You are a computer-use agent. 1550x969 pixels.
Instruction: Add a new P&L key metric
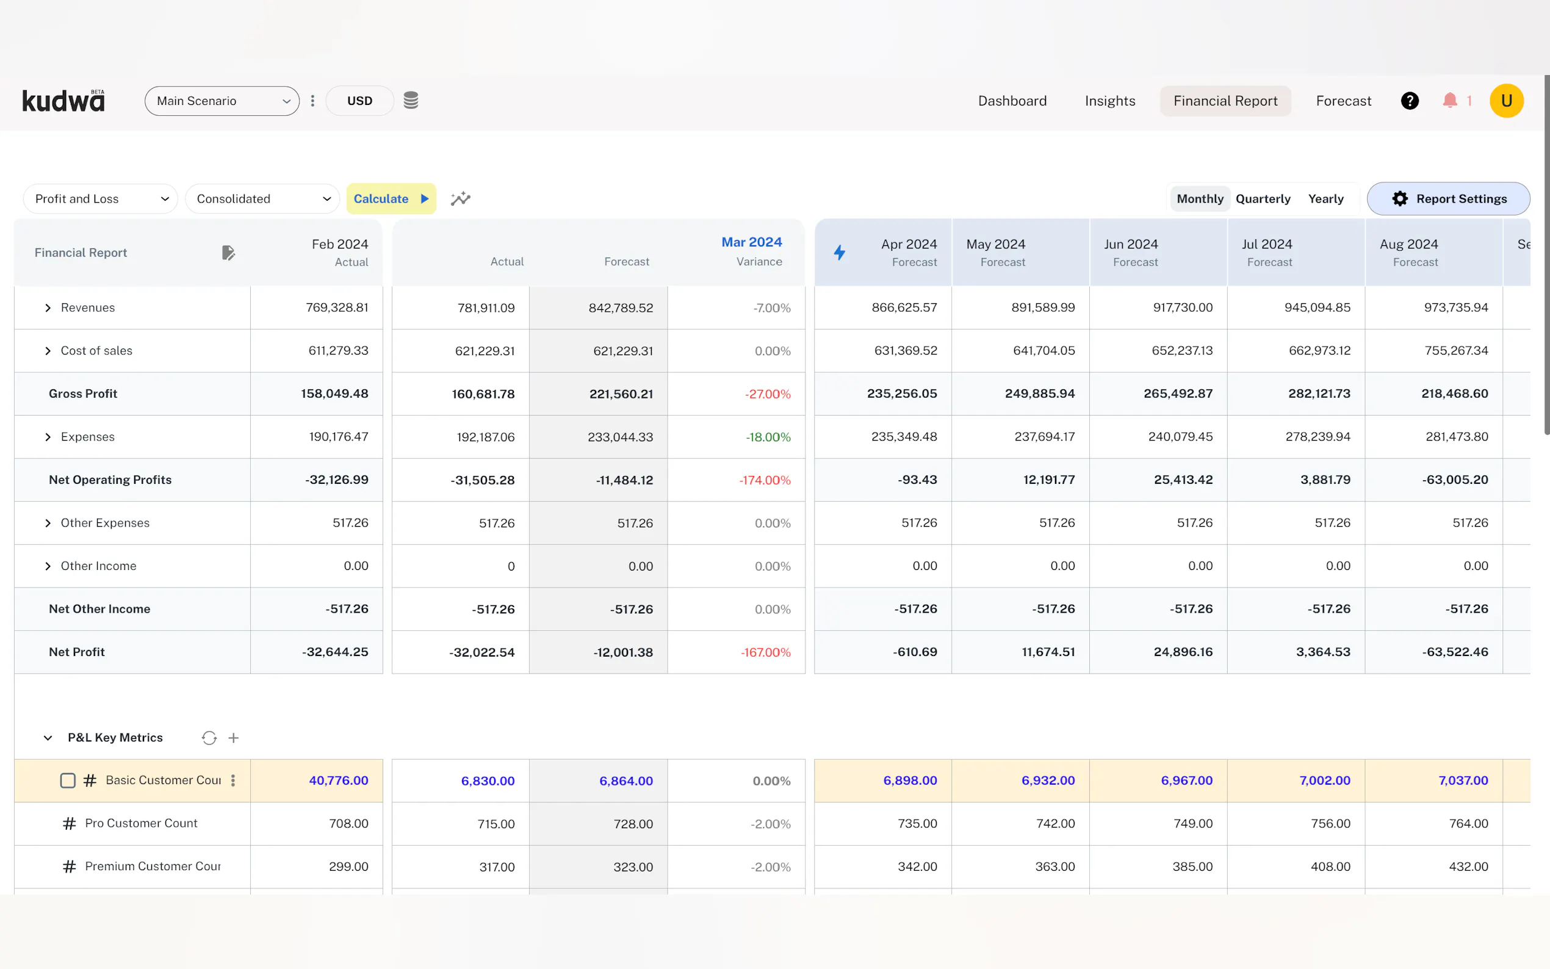coord(234,738)
